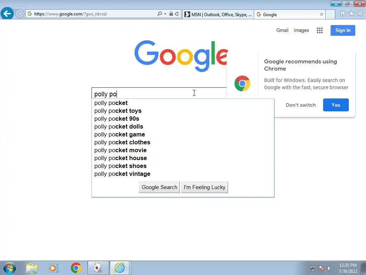Select suggestion 'polly pocket 90s'
The image size is (366, 275).
pyautogui.click(x=183, y=119)
